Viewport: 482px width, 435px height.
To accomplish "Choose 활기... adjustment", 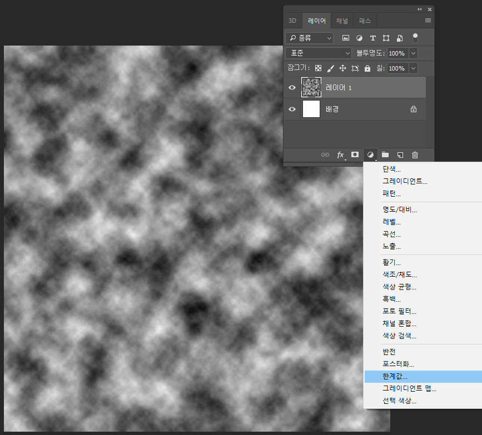I will [423, 262].
